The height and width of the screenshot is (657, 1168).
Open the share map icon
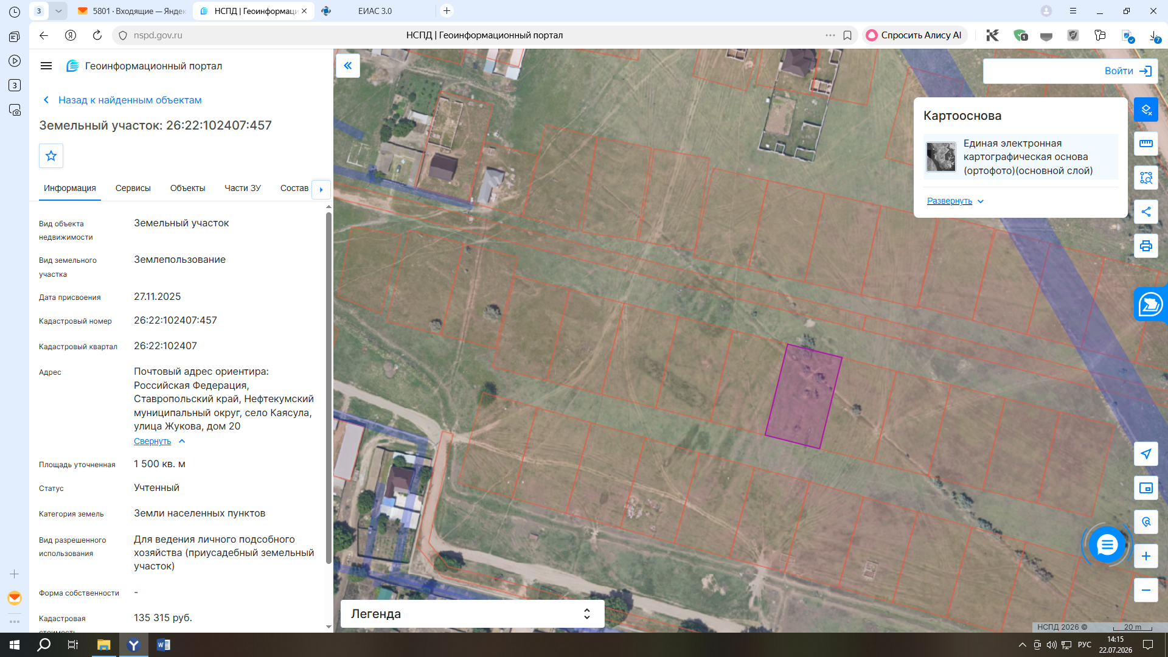(1145, 212)
